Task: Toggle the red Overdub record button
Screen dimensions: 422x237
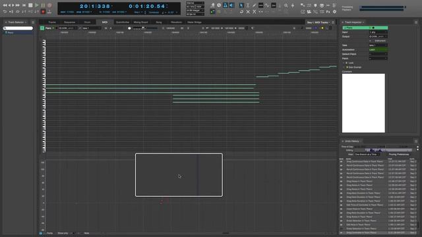Action: pos(43,12)
